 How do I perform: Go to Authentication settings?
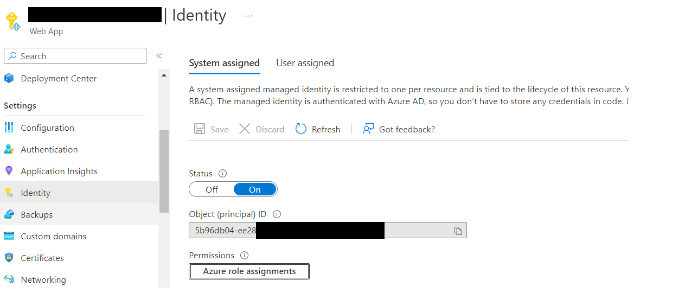[49, 150]
